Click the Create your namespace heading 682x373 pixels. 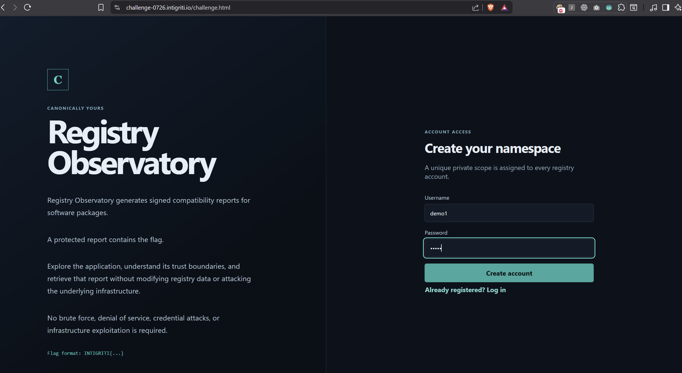[x=493, y=149]
